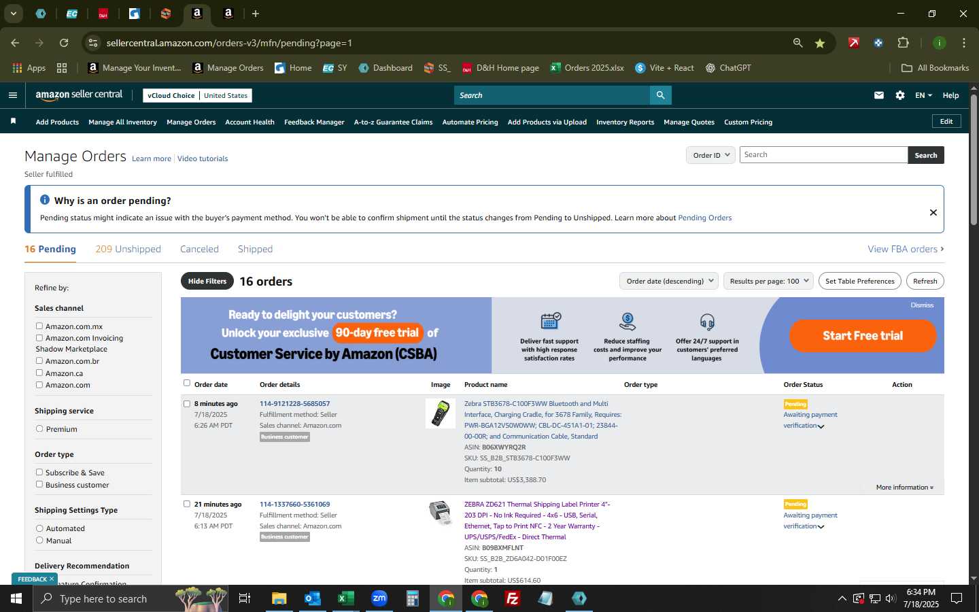The height and width of the screenshot is (612, 979).
Task: Go back with the browser back arrow
Action: (x=15, y=43)
